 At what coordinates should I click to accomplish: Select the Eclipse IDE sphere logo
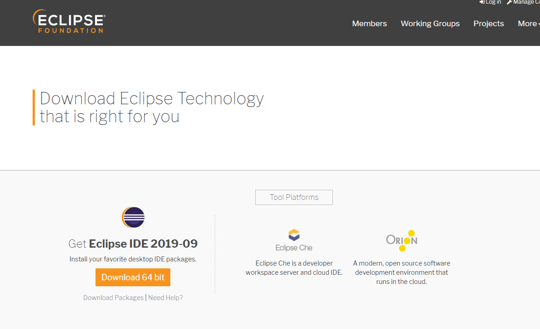[x=133, y=217]
